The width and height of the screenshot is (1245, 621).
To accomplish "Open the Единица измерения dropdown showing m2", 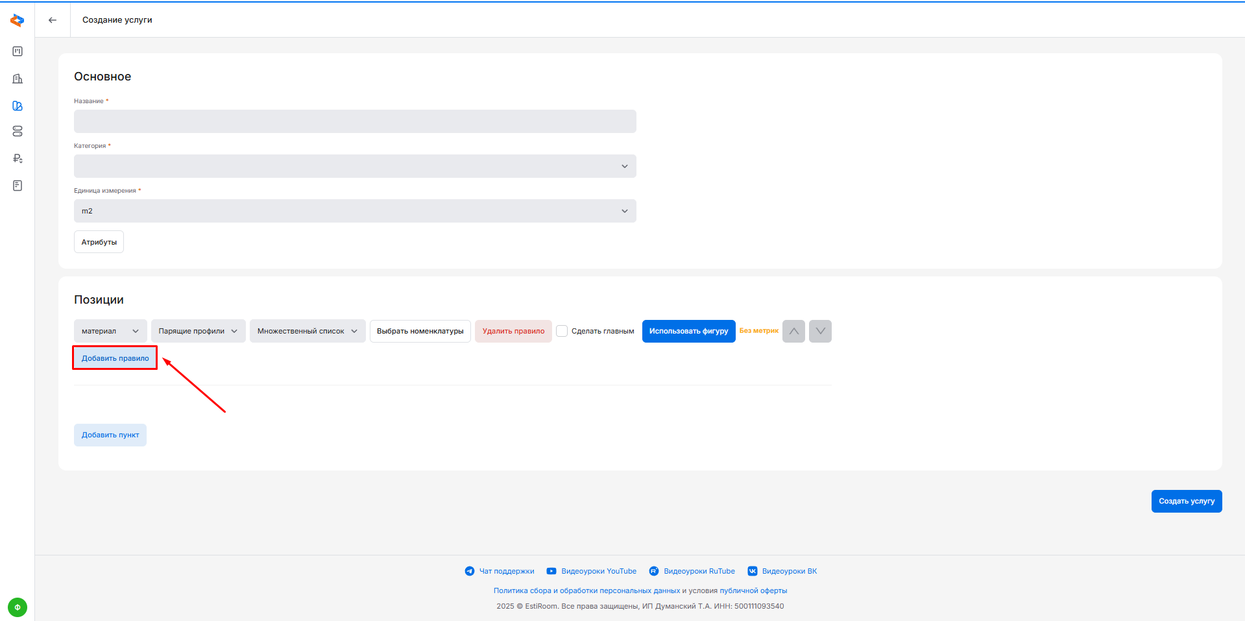I will coord(355,211).
